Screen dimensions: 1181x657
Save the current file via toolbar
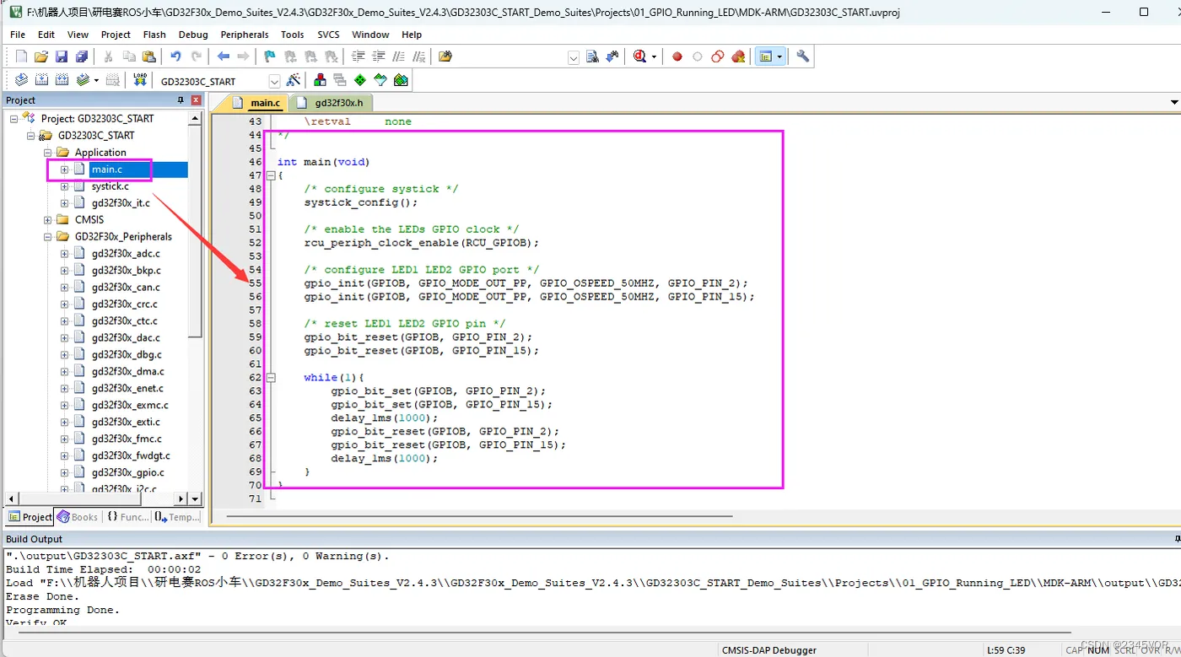(61, 57)
